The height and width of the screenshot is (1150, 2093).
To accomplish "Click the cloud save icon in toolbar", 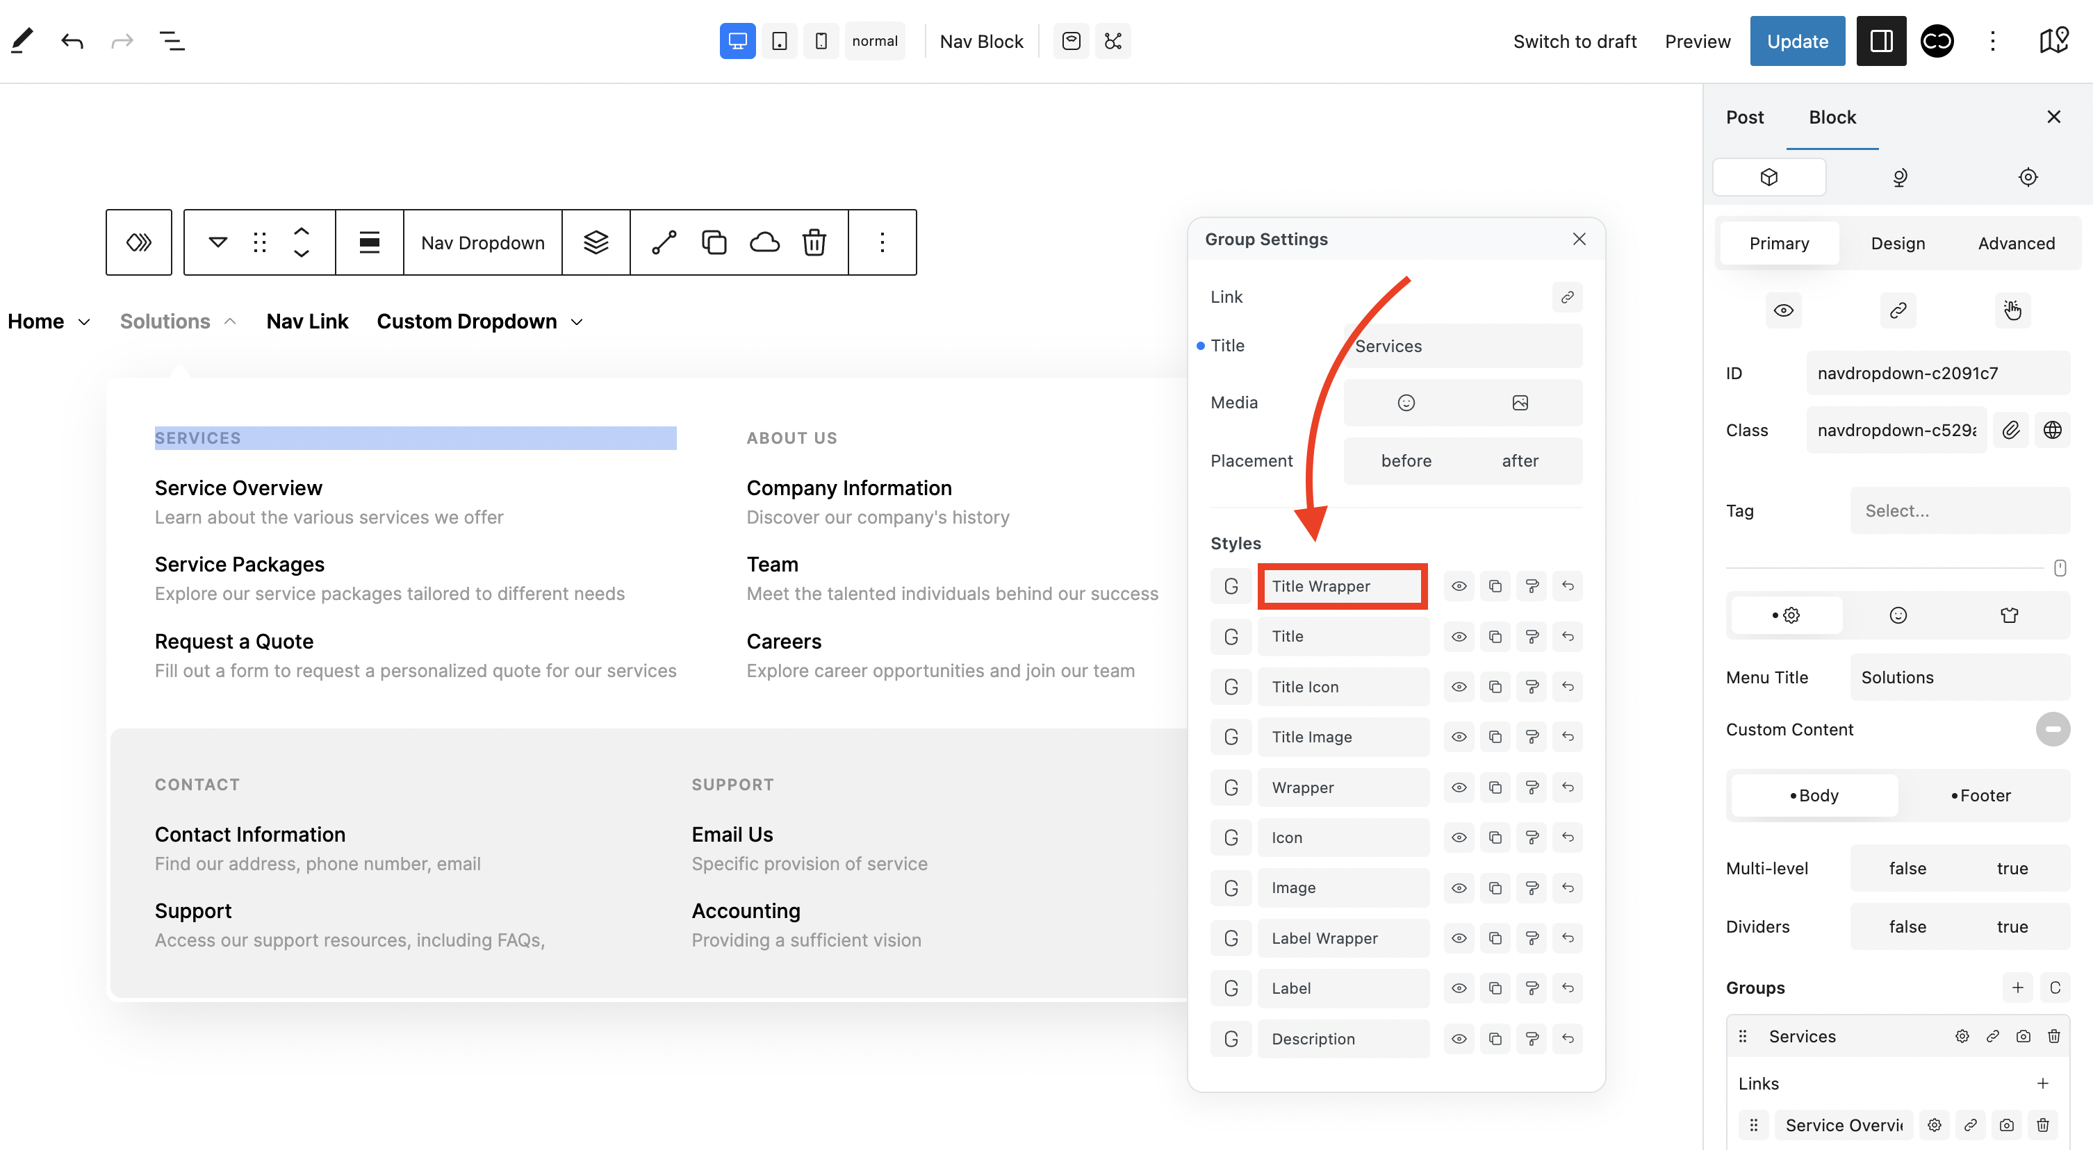I will tap(764, 242).
